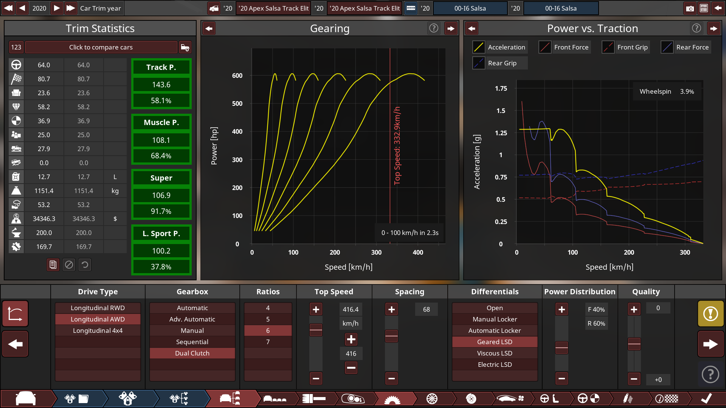Screen dimensions: 726x408
Task: Click to compare cars button
Action: (x=101, y=47)
